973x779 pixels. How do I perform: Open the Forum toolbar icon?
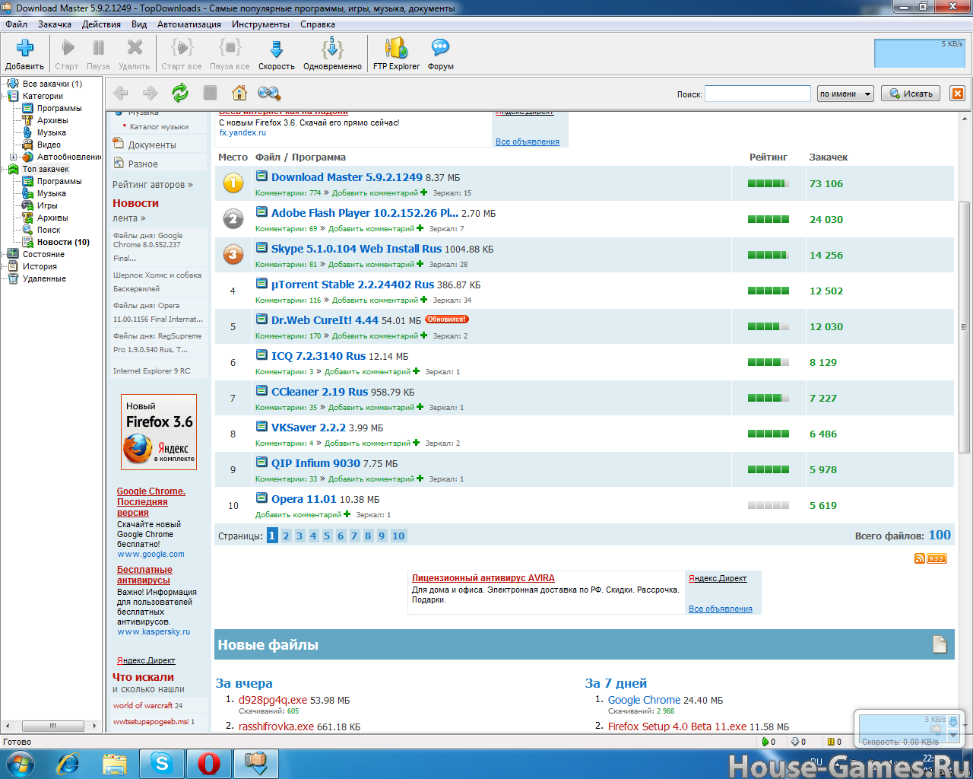[440, 48]
